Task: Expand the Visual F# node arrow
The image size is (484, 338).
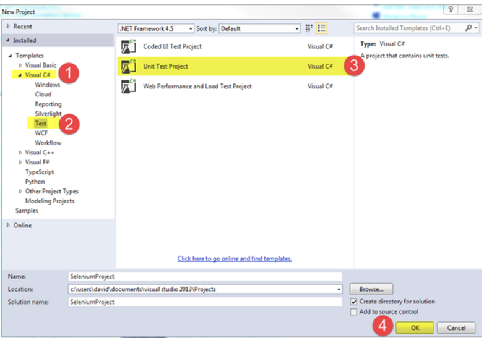Action: tap(20, 163)
